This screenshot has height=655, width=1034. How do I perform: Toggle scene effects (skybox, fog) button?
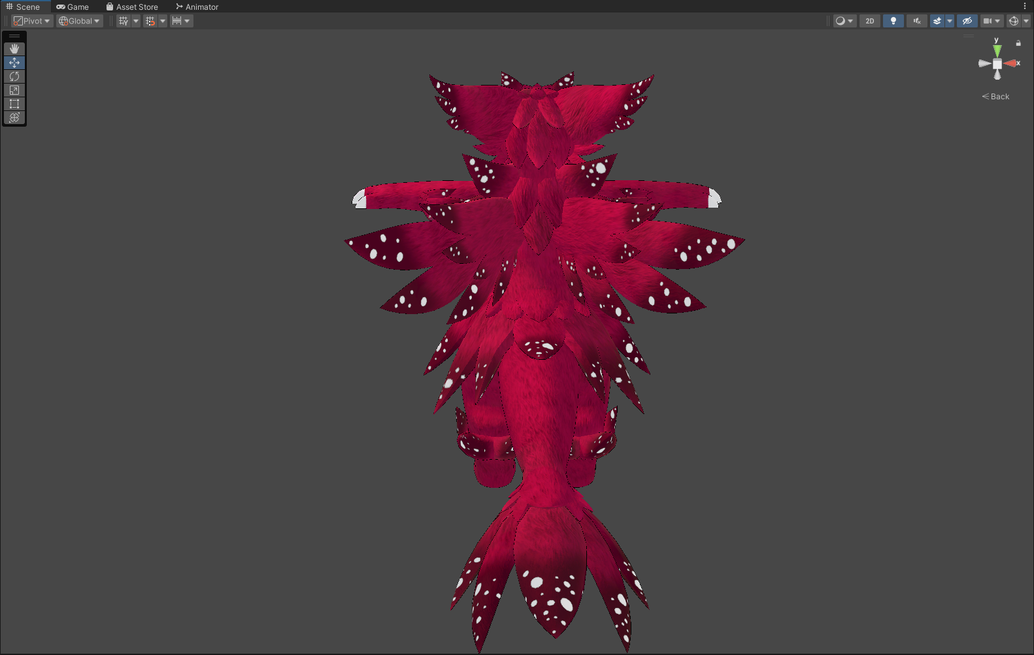tap(937, 21)
